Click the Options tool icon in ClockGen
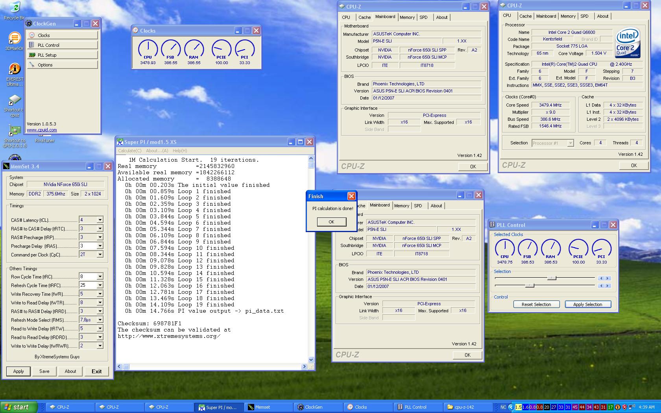The height and width of the screenshot is (413, 661). coord(32,65)
